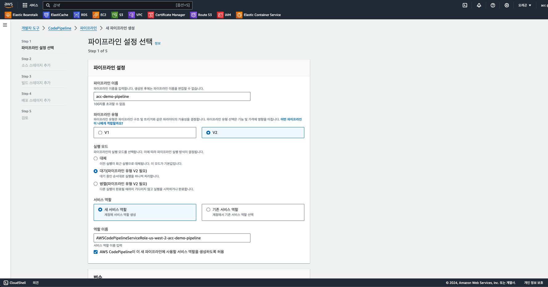Open VPC shortcut icon
The height and width of the screenshot is (287, 548).
pyautogui.click(x=132, y=15)
